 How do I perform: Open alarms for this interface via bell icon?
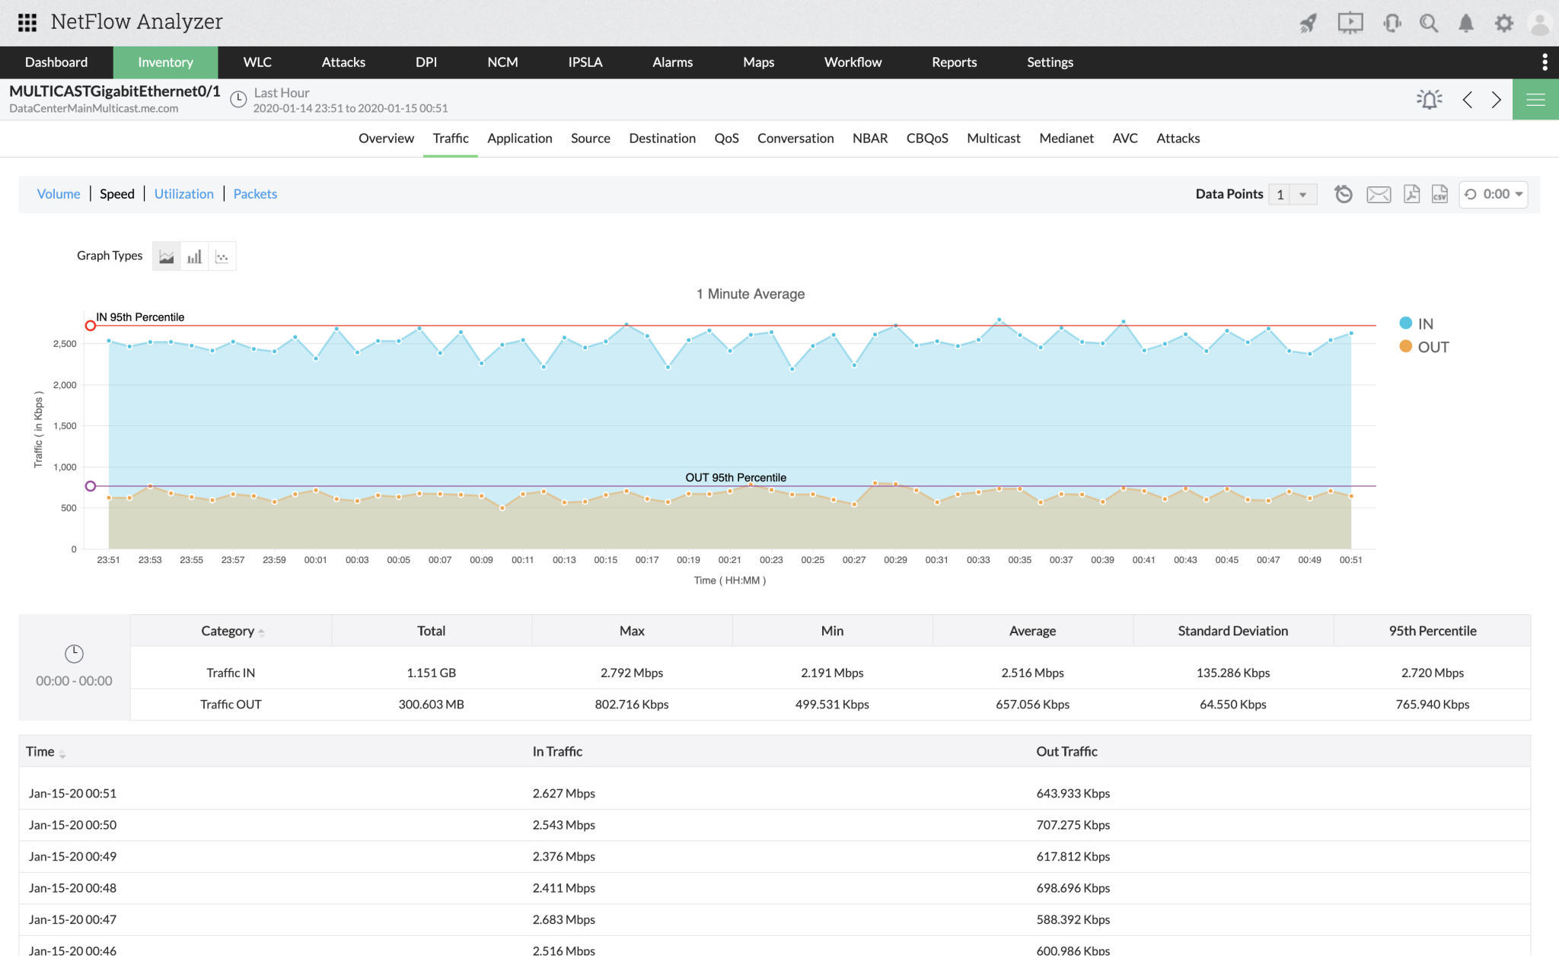(1429, 99)
